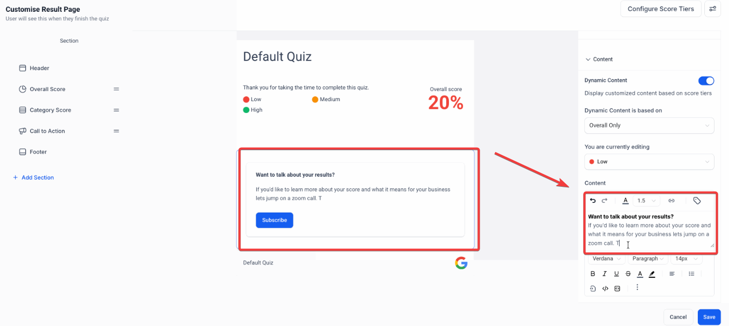Disable the Dynamic Content toggle
The height and width of the screenshot is (326, 729).
(x=706, y=81)
